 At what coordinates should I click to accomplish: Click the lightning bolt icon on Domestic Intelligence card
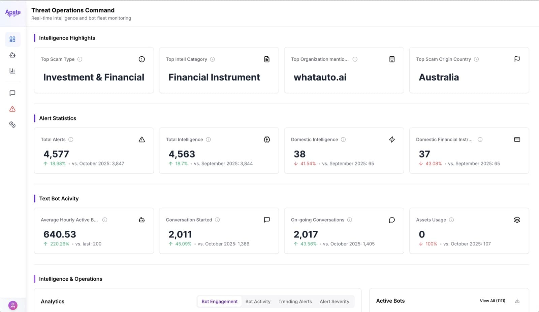(392, 140)
